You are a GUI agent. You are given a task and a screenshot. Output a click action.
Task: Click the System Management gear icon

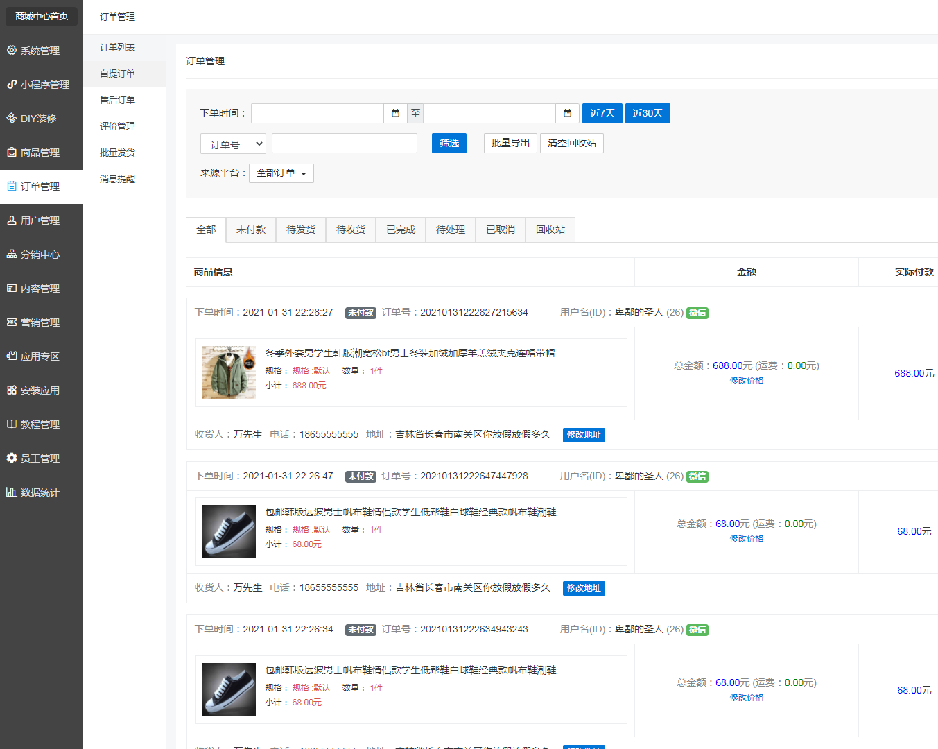pyautogui.click(x=12, y=50)
